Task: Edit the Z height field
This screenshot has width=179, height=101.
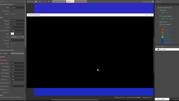Action: tap(17, 40)
